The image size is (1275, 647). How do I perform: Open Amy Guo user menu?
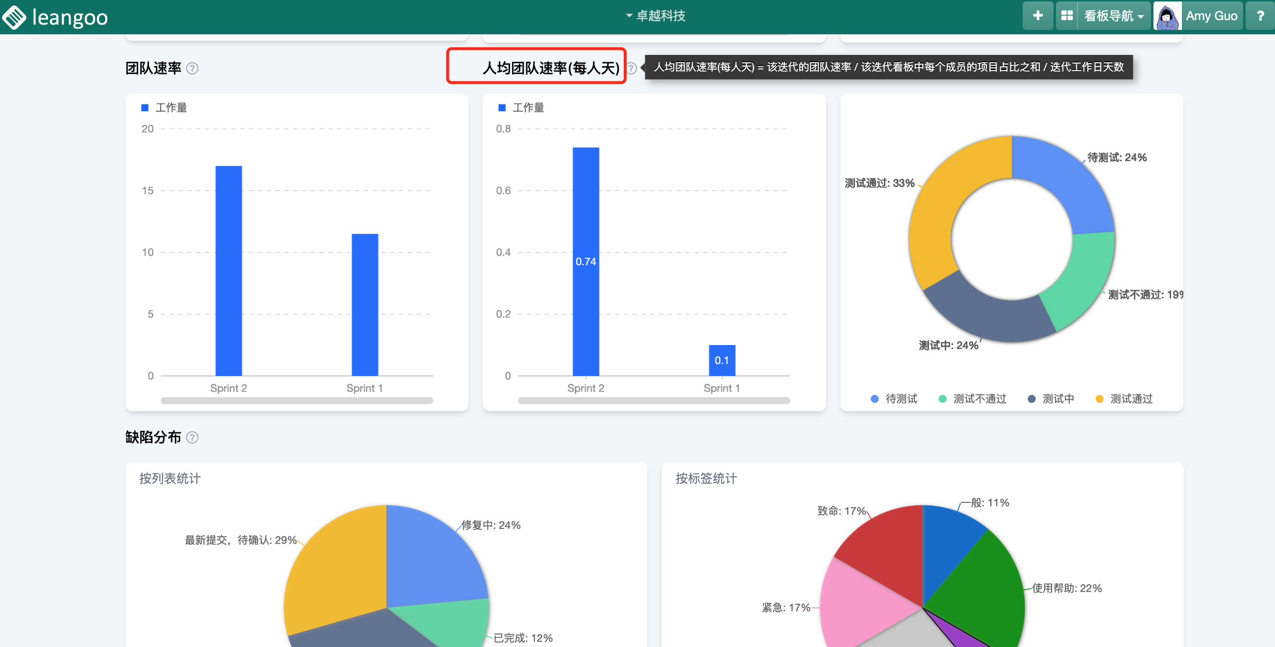(x=1211, y=16)
